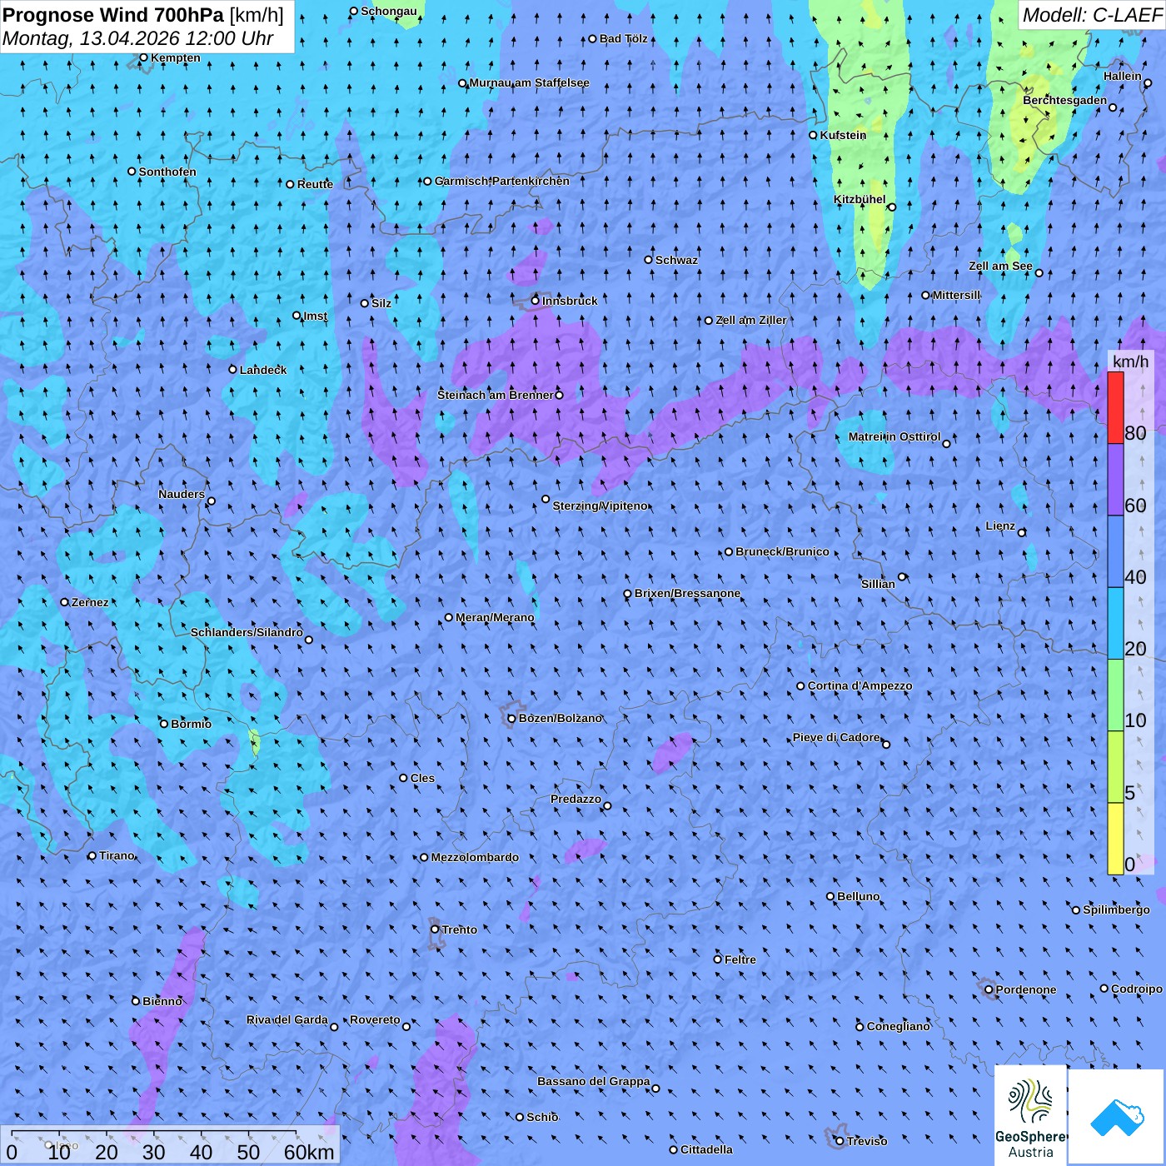Click the Lienz city label
The image size is (1166, 1166).
tap(1000, 526)
